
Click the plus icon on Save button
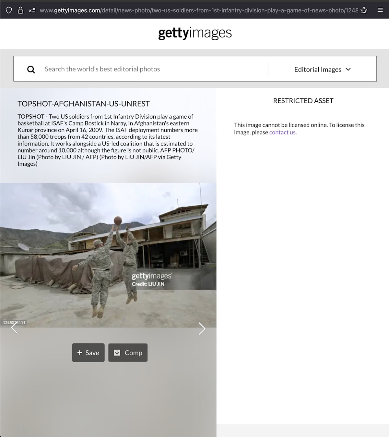click(x=80, y=353)
